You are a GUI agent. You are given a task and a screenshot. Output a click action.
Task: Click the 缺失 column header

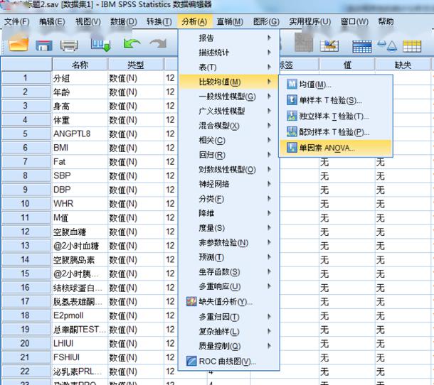click(403, 65)
